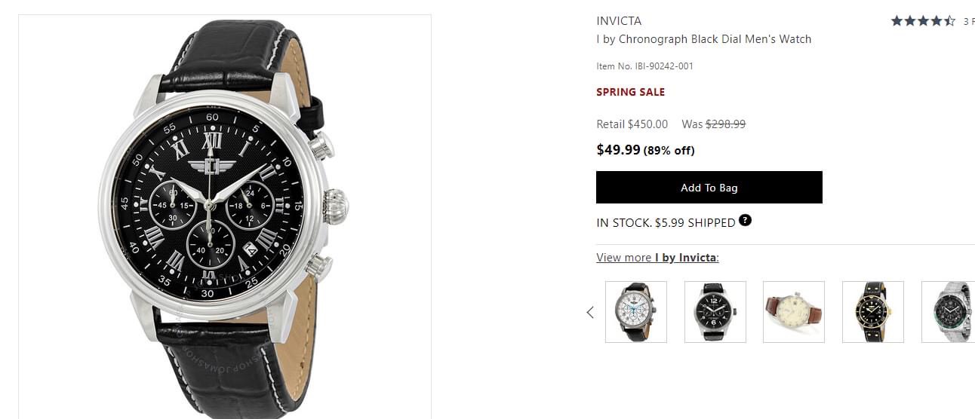Open the brown strap cream dial watch thumbnail

point(793,312)
